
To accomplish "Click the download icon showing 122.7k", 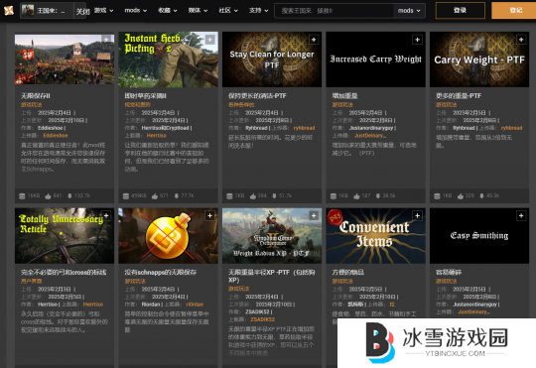I will tap(69, 196).
